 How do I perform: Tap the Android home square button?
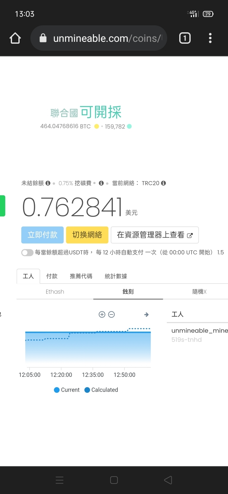(114, 480)
